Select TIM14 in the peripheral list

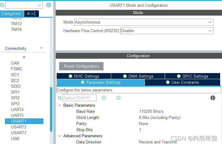tap(16, 29)
